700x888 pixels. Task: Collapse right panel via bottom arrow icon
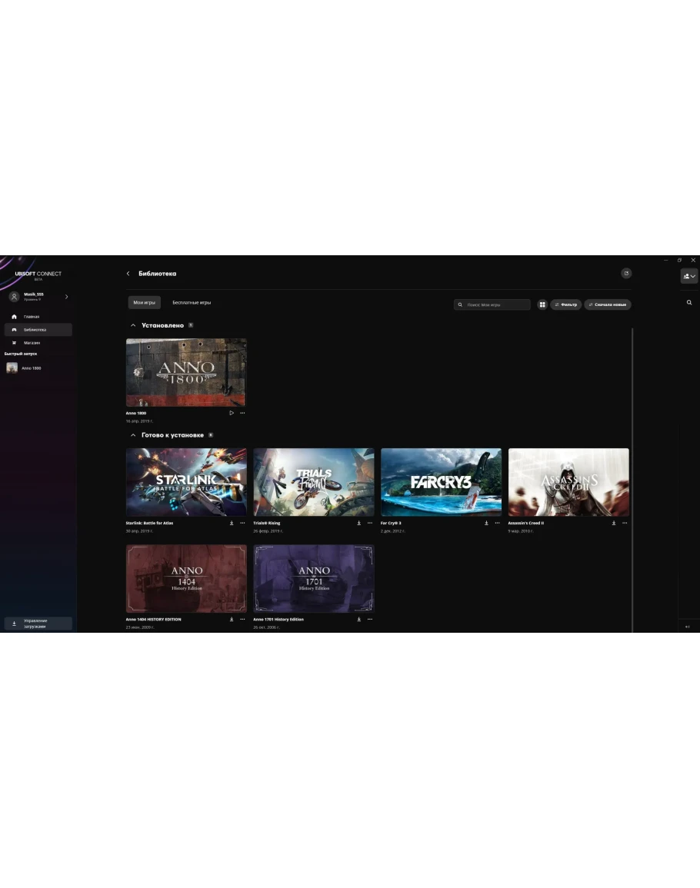click(688, 627)
